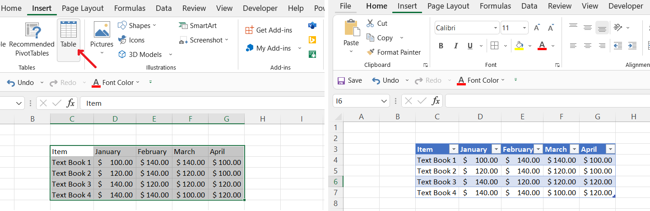Toggle Bold formatting

pyautogui.click(x=441, y=46)
